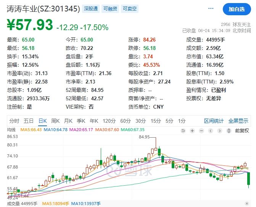
Task: Click the 84.95 peak price marker on chart
Action: (x=144, y=137)
